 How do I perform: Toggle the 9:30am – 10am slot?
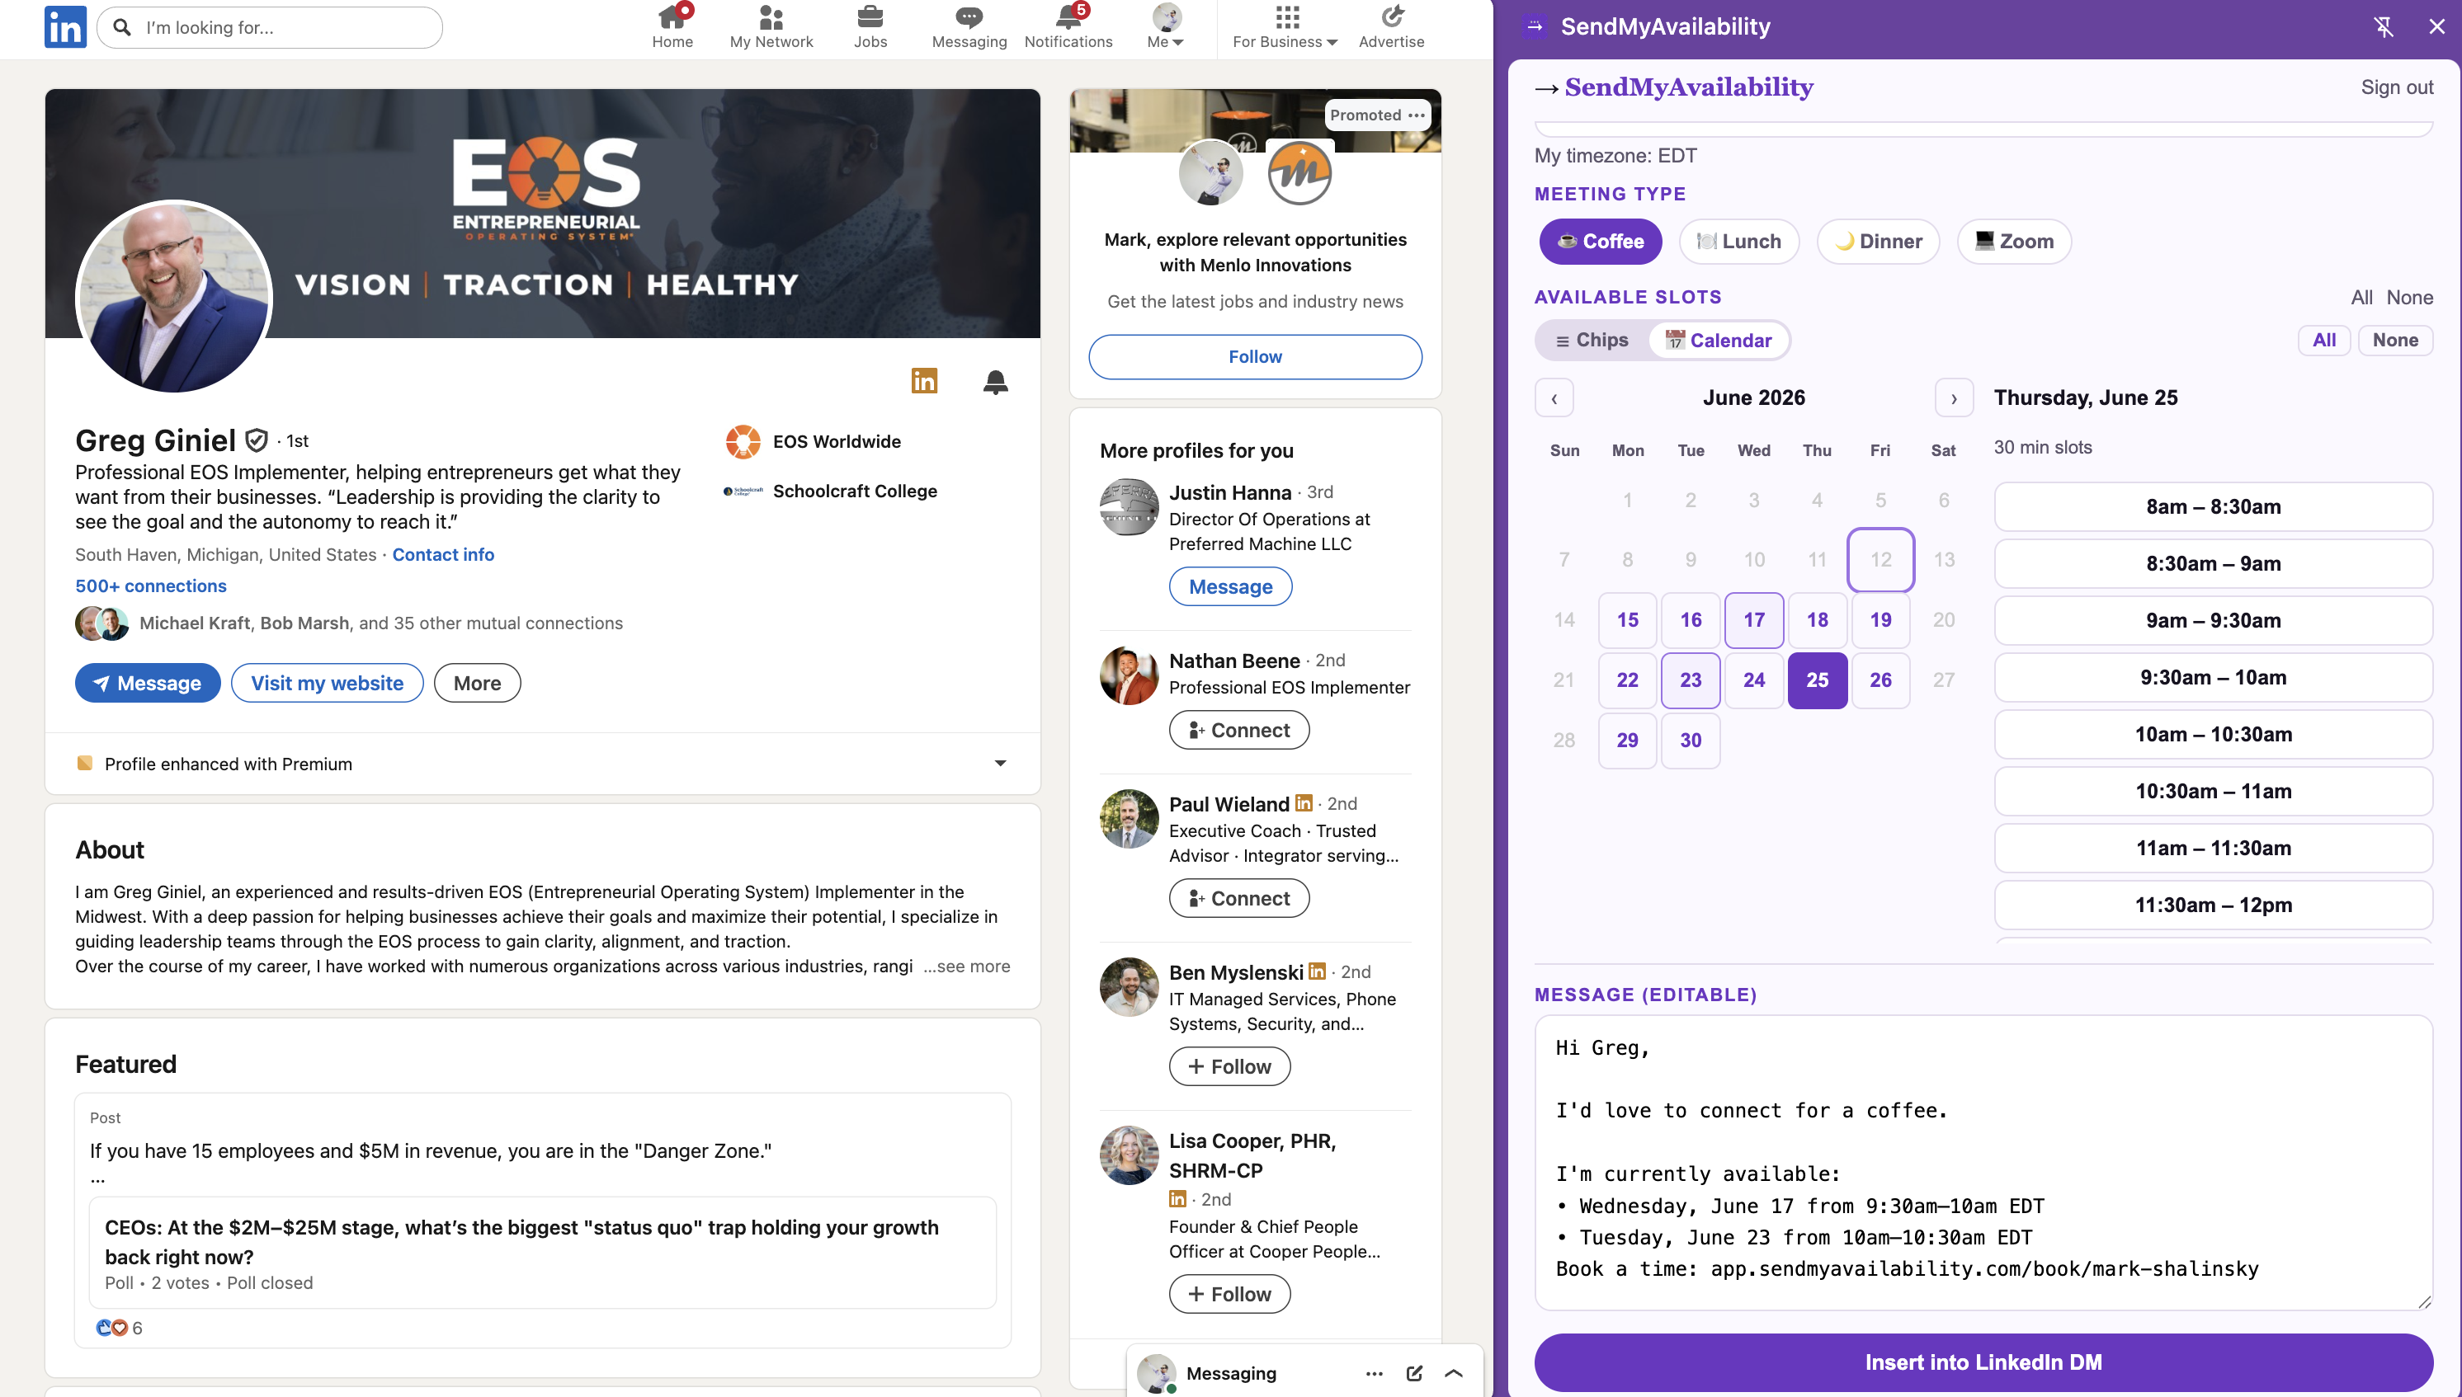2213,677
